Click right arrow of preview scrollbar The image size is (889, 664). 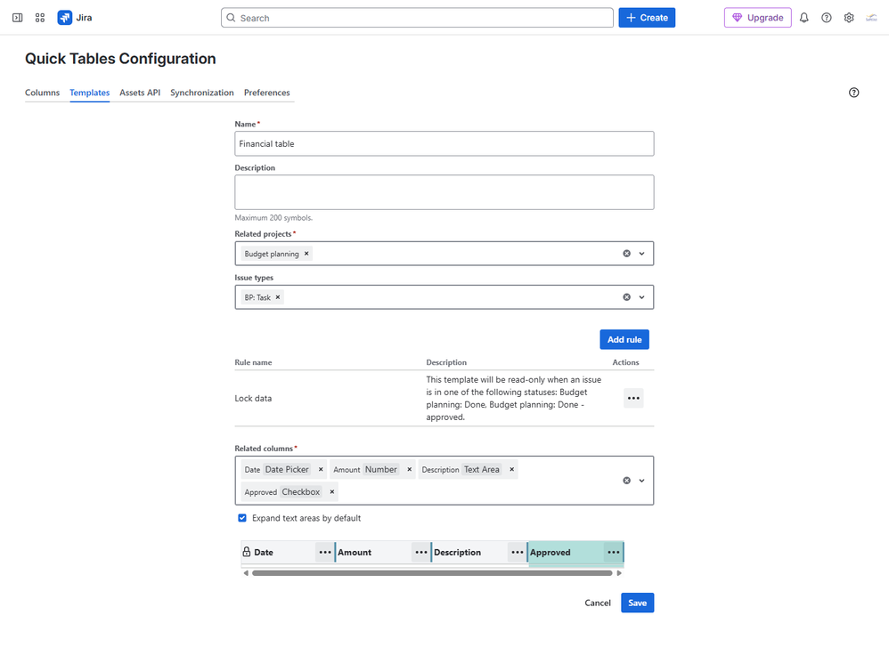tap(619, 573)
